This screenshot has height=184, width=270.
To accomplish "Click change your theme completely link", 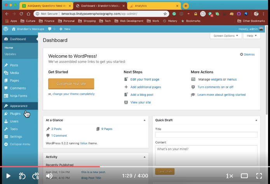I will click(73, 94).
